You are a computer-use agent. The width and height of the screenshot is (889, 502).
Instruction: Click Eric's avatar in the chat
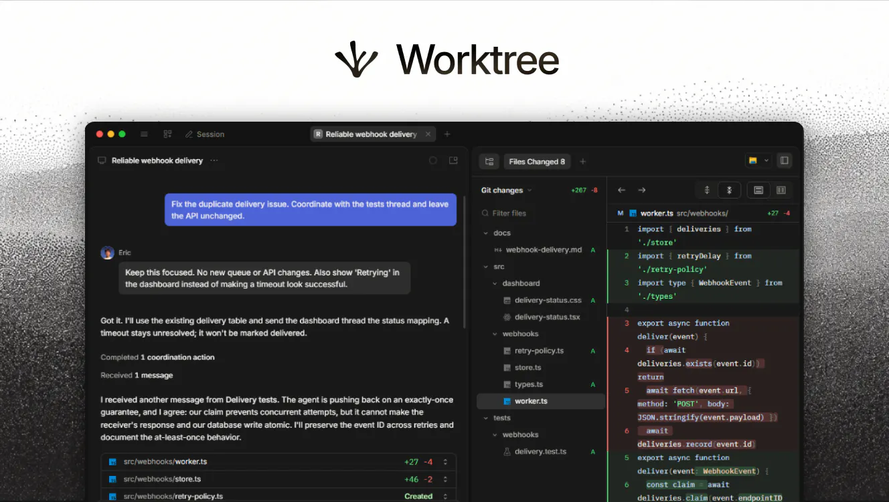pyautogui.click(x=107, y=253)
